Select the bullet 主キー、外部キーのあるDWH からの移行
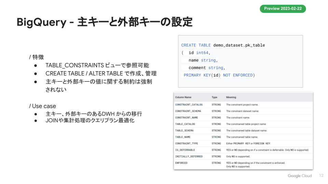 [x=94, y=114]
